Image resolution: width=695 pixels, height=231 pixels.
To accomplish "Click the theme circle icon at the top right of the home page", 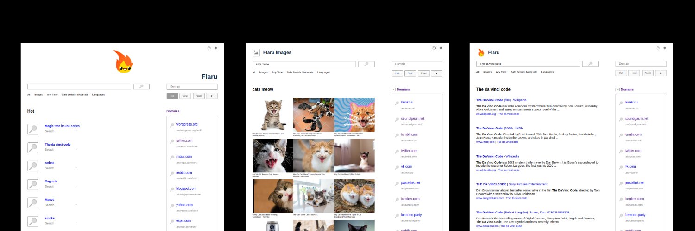I will tap(209, 48).
